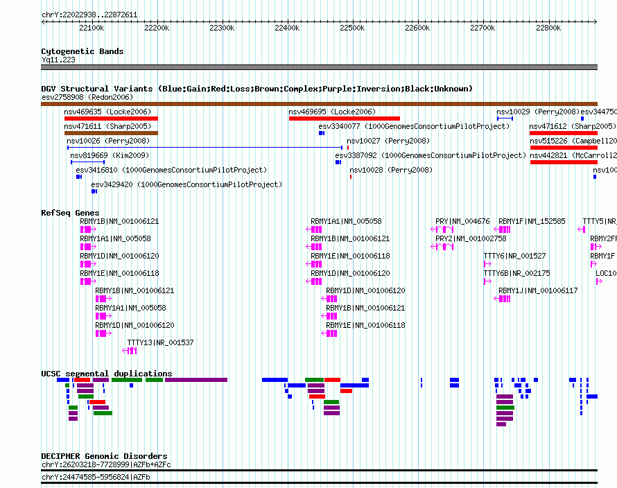The width and height of the screenshot is (617, 488).
Task: Click the gray Yq11.223 cytogenetic band bar
Action: click(319, 67)
